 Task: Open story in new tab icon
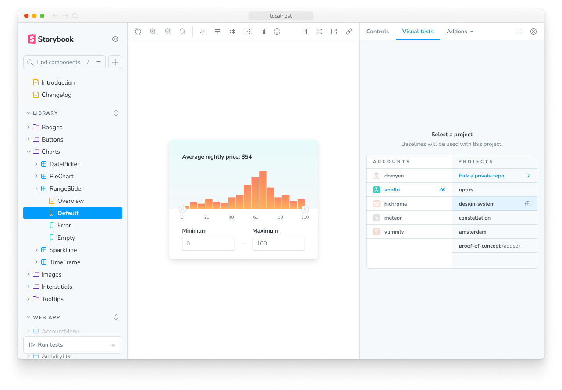pyautogui.click(x=334, y=32)
